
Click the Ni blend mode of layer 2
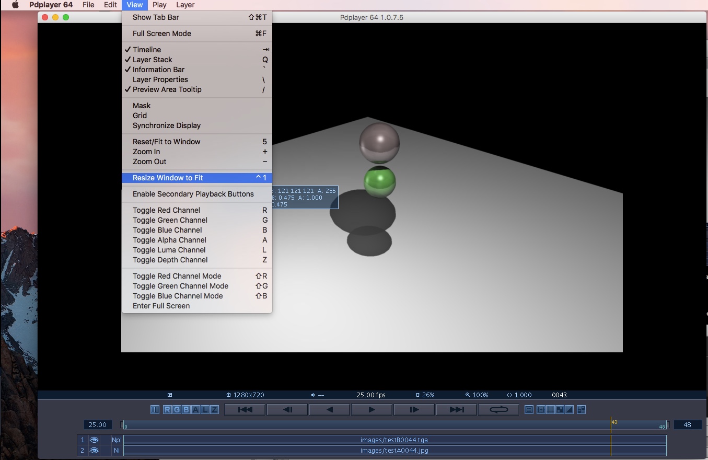[117, 451]
